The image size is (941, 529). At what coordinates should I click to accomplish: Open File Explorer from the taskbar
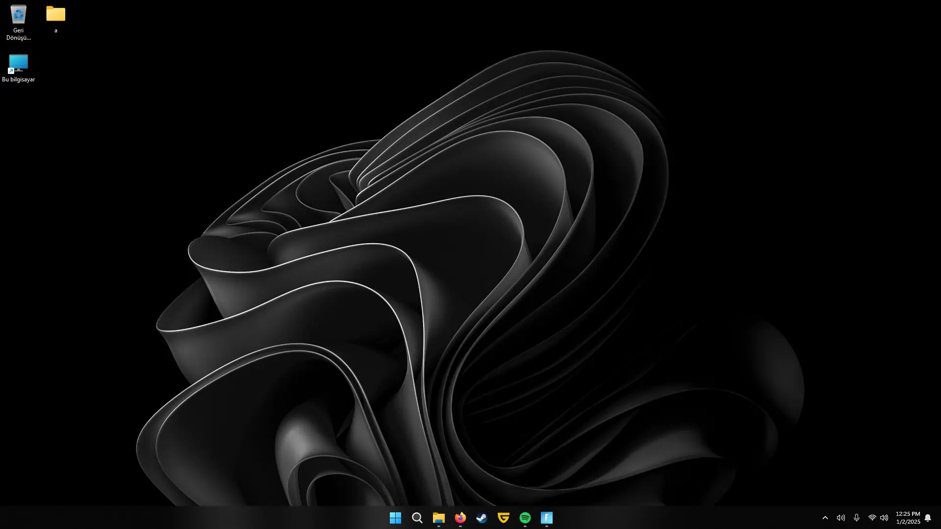click(x=438, y=518)
